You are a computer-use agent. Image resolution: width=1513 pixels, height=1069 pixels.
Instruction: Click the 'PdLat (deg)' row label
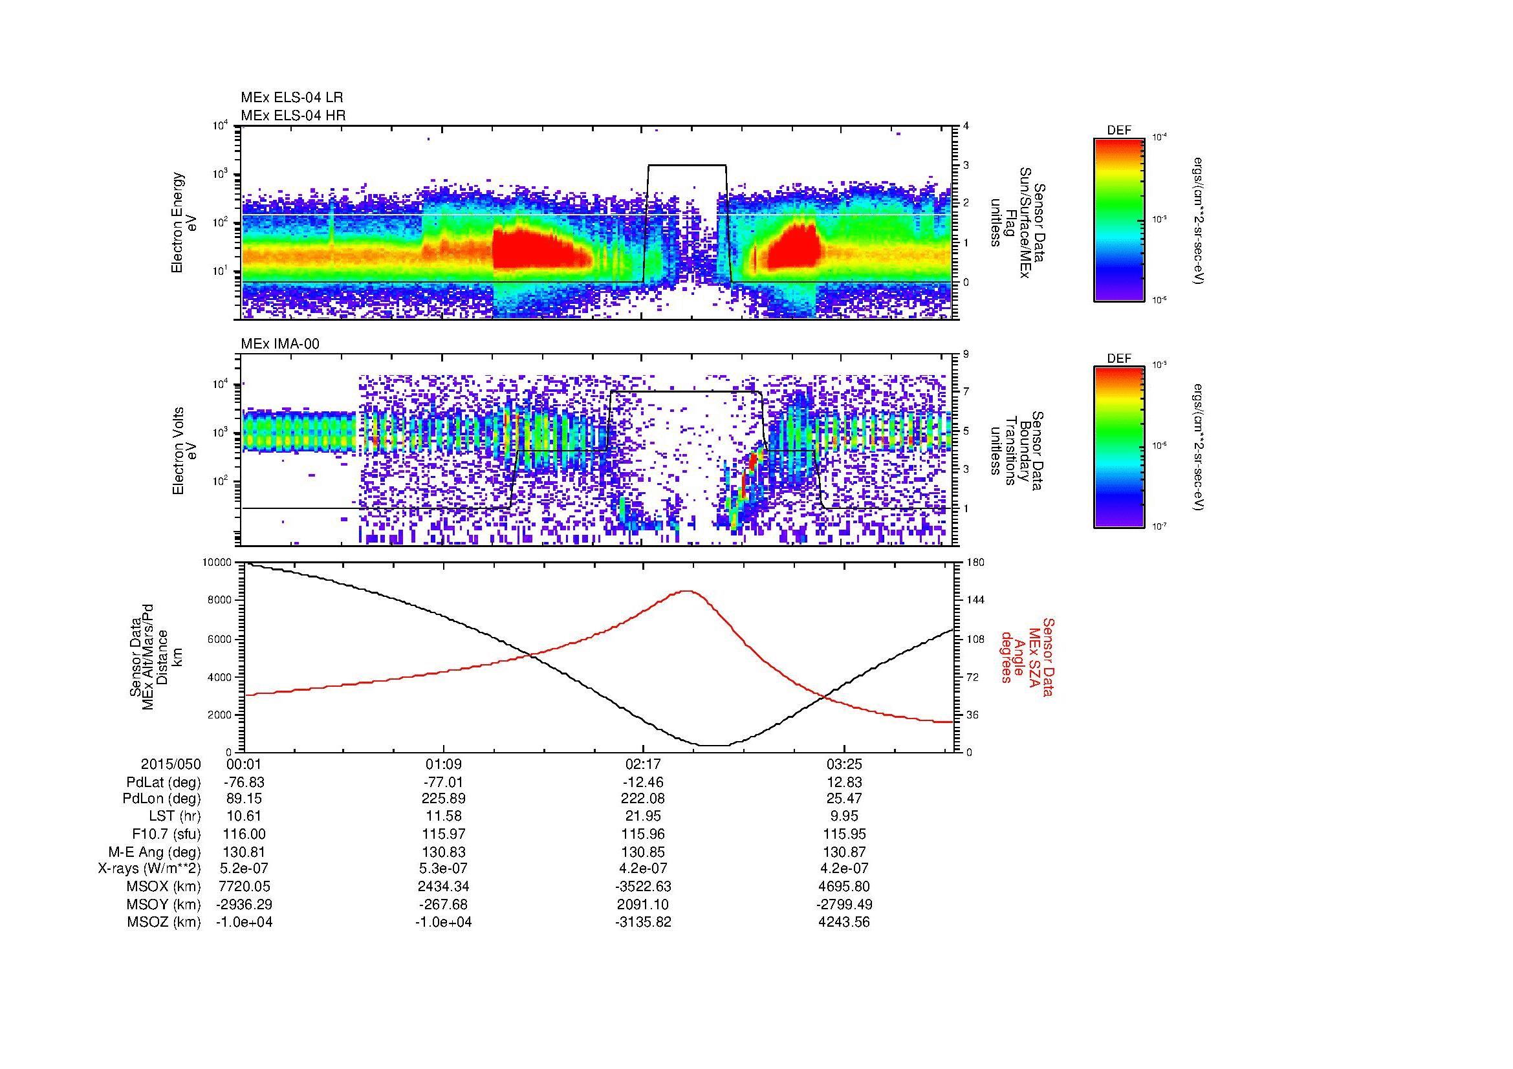coord(164,783)
